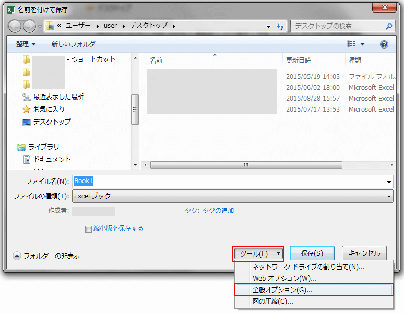Click the キャンセル button

pyautogui.click(x=364, y=253)
